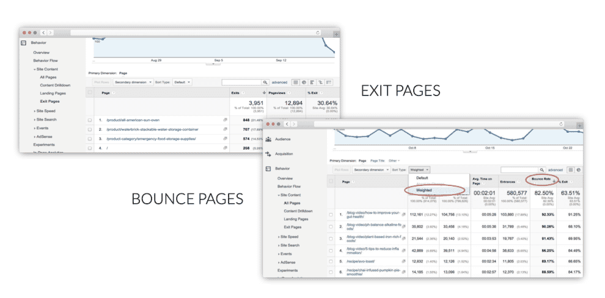Select all rows checkbox in Bounce Pages table
The width and height of the screenshot is (605, 298).
(331, 181)
